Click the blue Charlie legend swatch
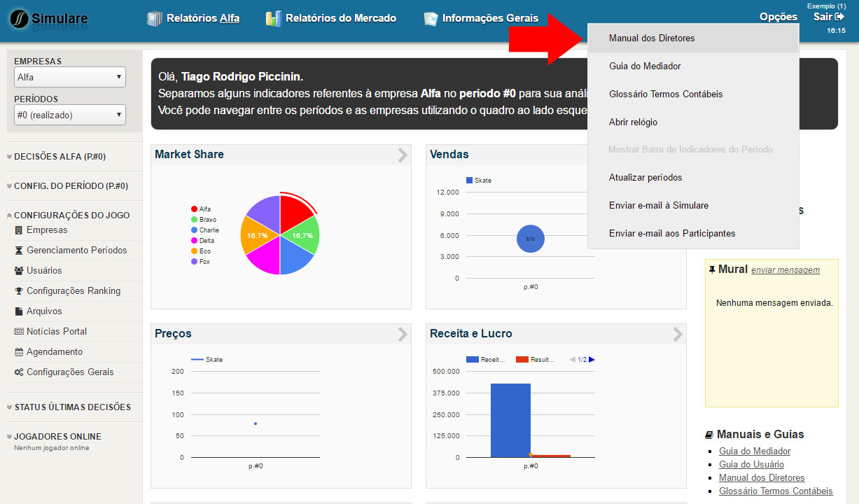This screenshot has height=504, width=859. (194, 230)
